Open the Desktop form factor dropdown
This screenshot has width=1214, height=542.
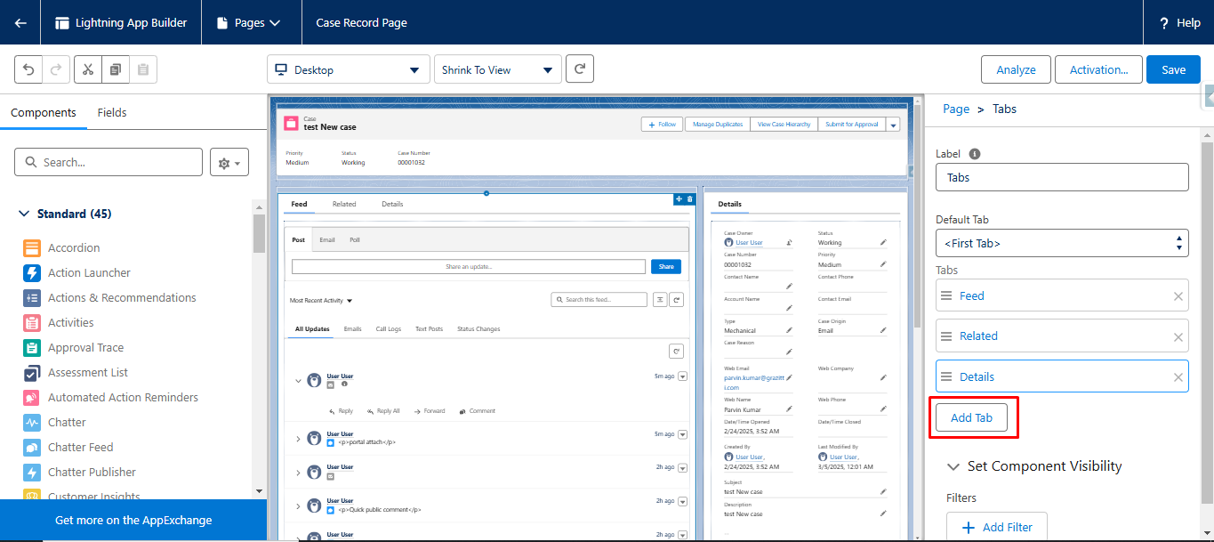coord(349,69)
